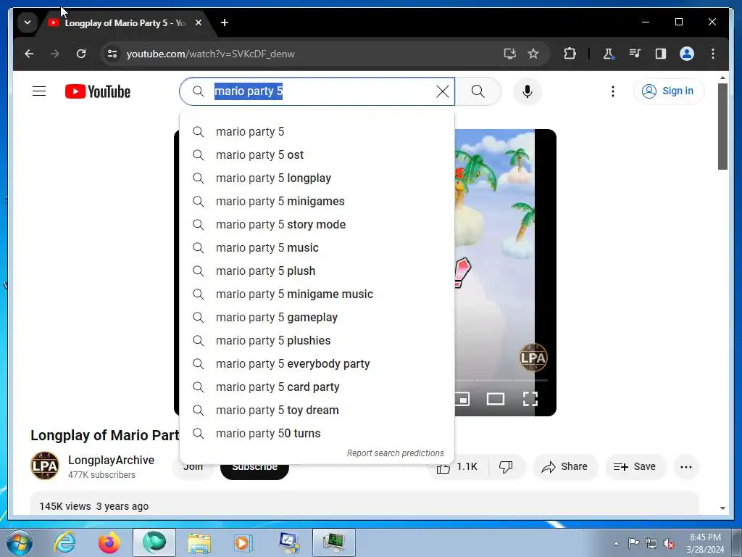Show hidden tray icons arrow
This screenshot has height=557, width=742.
coord(616,543)
